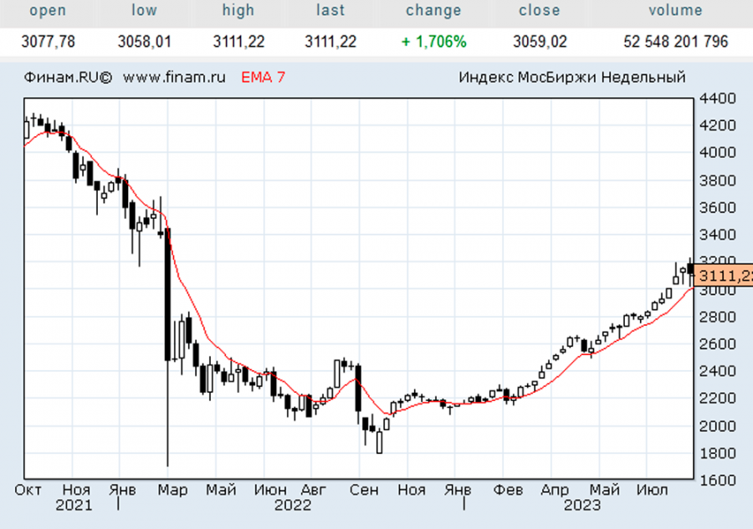Screen dimensions: 753x529
Task: Click the green +1,706% change value
Action: (x=433, y=41)
